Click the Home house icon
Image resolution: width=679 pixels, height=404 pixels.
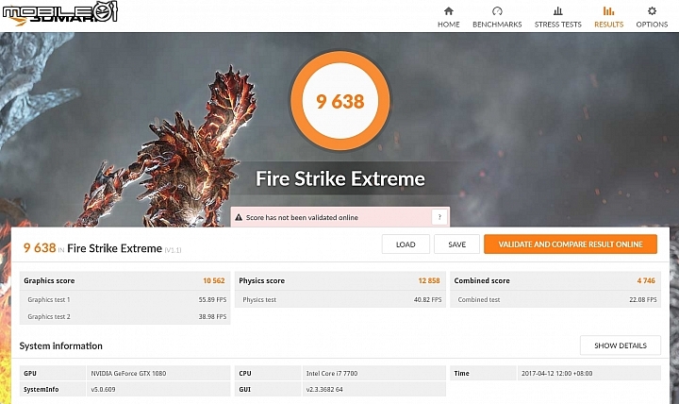pos(449,10)
